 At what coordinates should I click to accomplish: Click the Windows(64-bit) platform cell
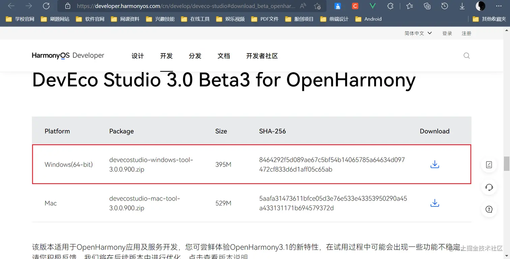68,164
